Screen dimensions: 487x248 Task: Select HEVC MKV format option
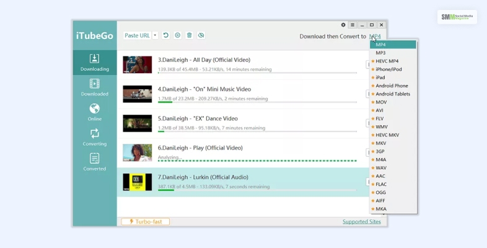(393, 135)
